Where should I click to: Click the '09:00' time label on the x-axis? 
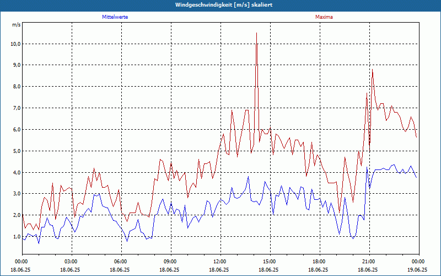(171, 262)
